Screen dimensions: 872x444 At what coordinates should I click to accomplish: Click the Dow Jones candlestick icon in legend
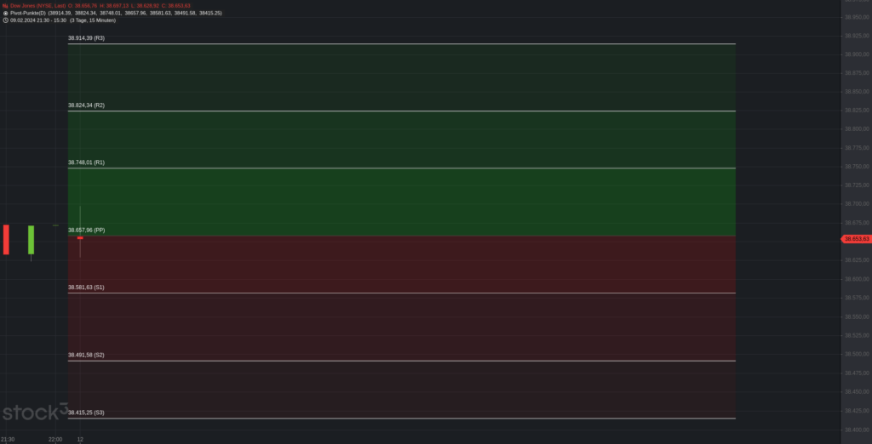[5, 6]
